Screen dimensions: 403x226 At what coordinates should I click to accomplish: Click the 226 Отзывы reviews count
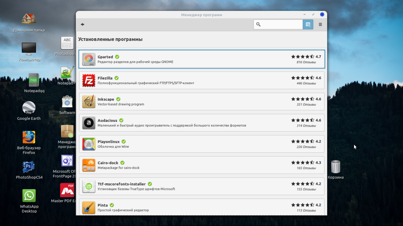point(306,147)
